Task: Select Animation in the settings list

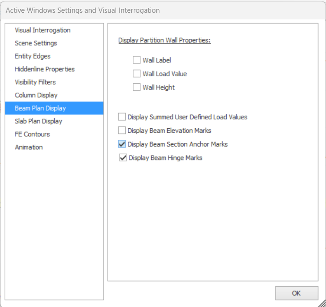Action: [x=29, y=147]
